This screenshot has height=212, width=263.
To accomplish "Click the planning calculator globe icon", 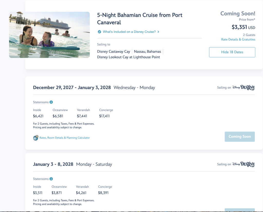I will [36, 138].
